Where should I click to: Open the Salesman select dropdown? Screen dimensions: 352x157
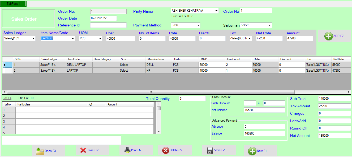click(x=270, y=25)
